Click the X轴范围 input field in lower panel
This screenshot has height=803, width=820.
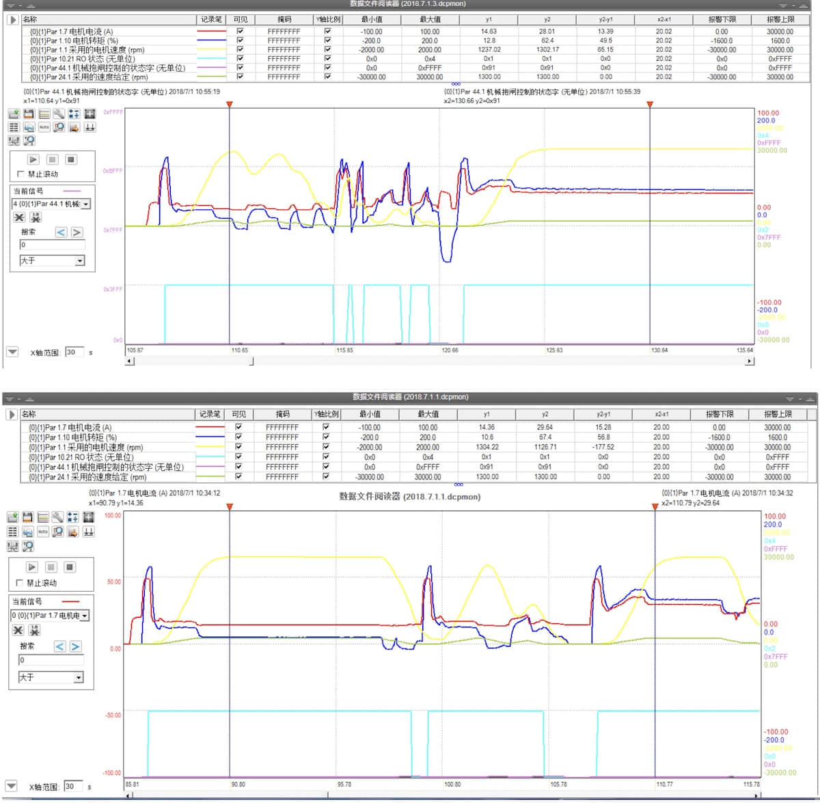(x=73, y=786)
